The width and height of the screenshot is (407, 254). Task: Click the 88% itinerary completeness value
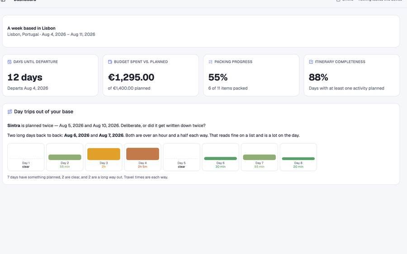tap(318, 77)
